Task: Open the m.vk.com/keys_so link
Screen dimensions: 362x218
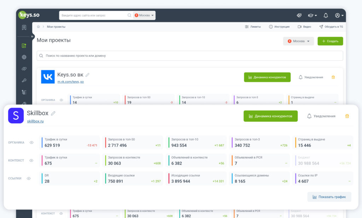Action: point(70,82)
